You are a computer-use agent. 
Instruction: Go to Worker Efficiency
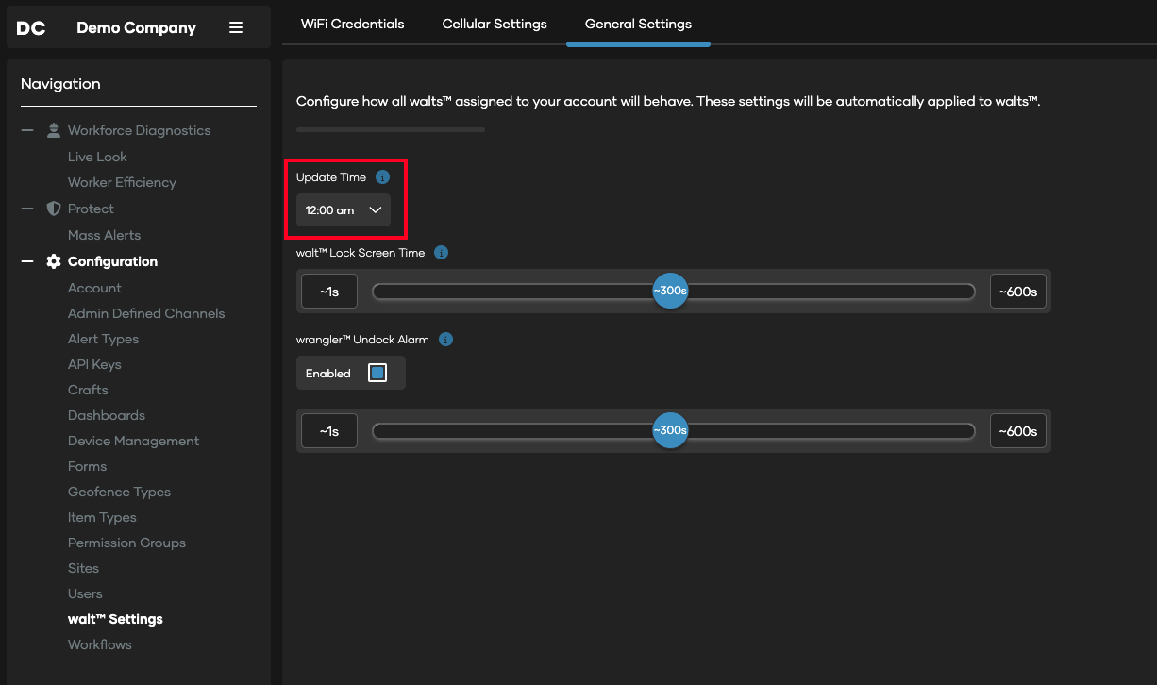coord(122,182)
